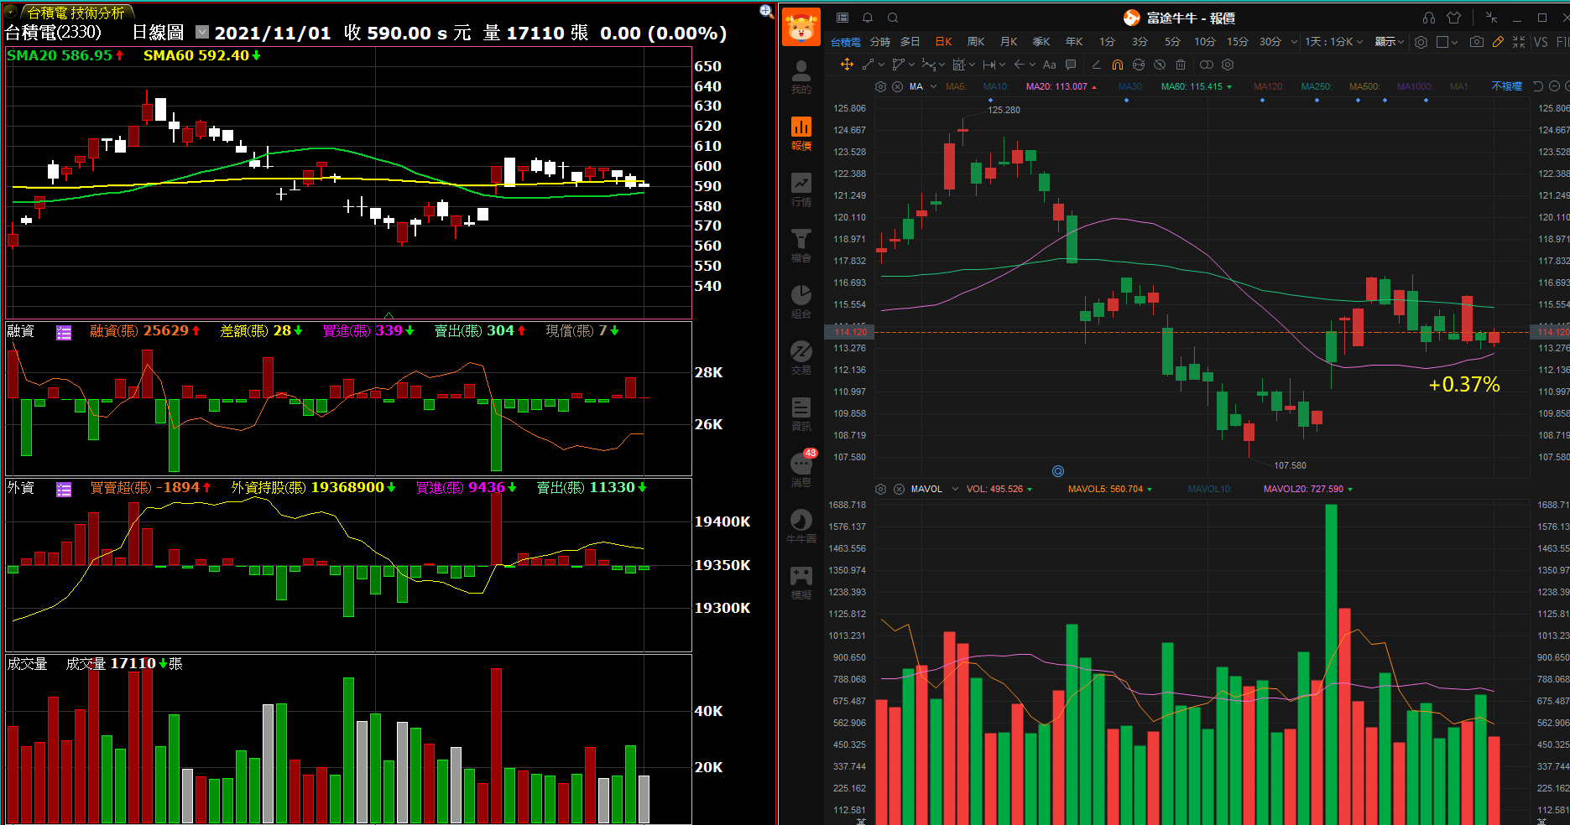Toggle hide drawings eye icon

tap(1160, 65)
